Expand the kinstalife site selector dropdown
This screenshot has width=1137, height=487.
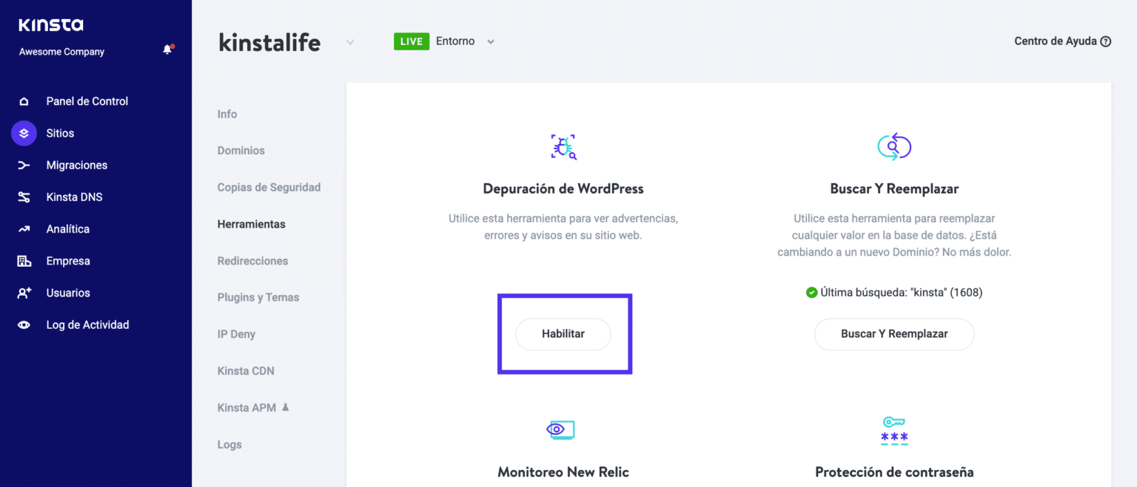[349, 42]
